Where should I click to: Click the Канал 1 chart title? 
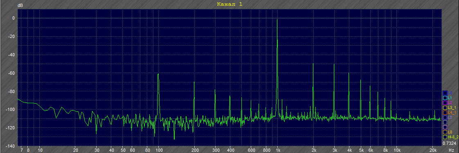(x=229, y=4)
